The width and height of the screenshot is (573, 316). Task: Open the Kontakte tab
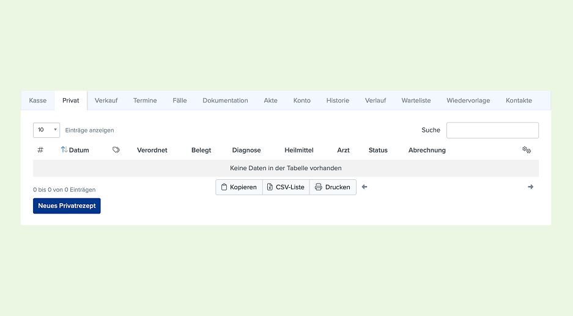(x=519, y=101)
